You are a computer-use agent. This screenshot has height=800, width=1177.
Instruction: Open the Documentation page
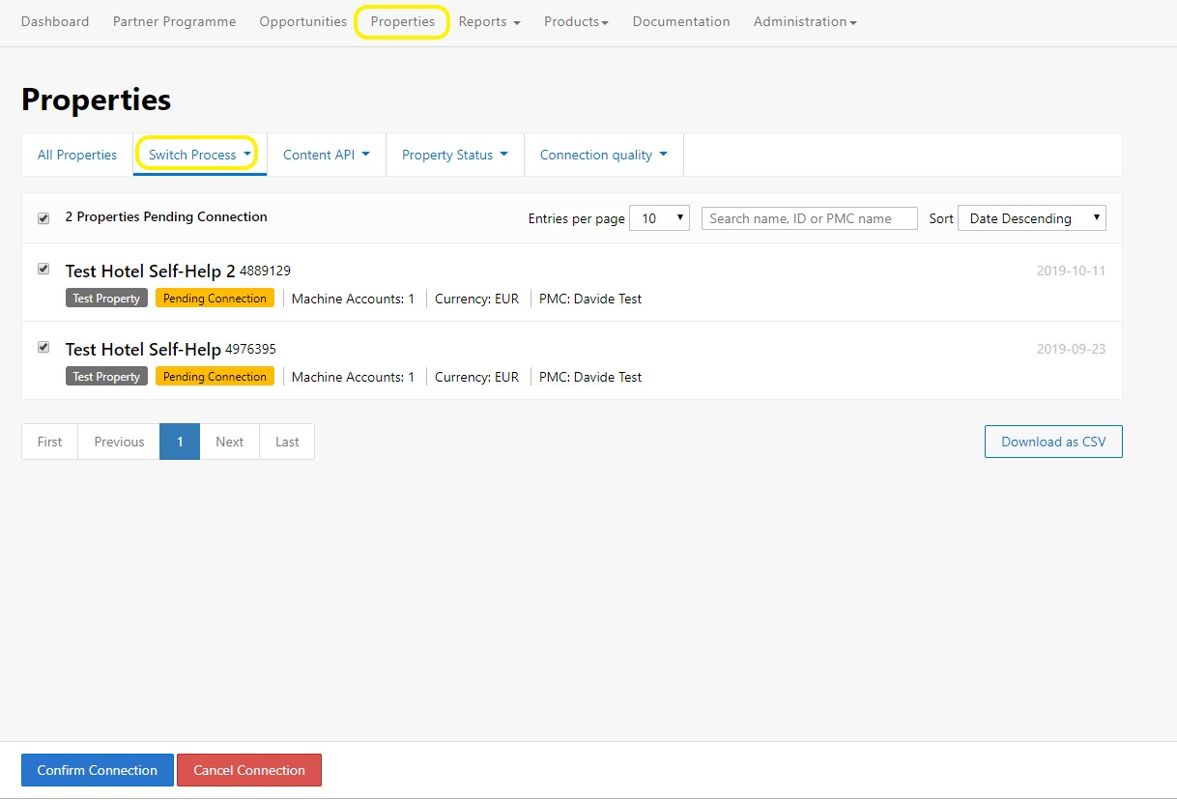(x=681, y=21)
